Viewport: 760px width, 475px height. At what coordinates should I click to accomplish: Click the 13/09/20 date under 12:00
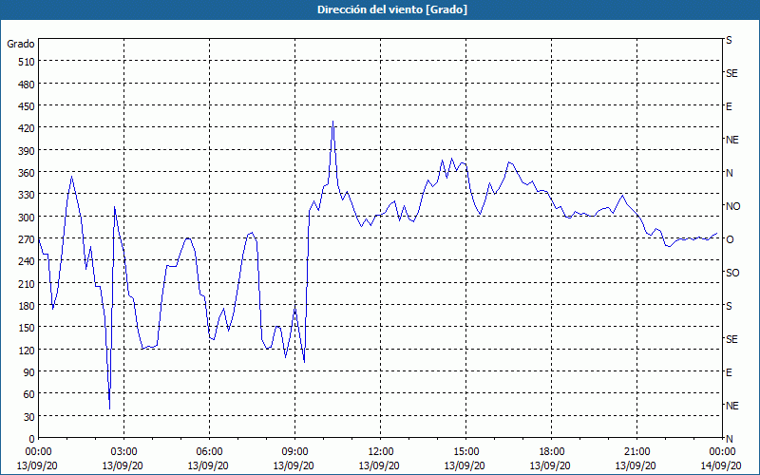(379, 465)
